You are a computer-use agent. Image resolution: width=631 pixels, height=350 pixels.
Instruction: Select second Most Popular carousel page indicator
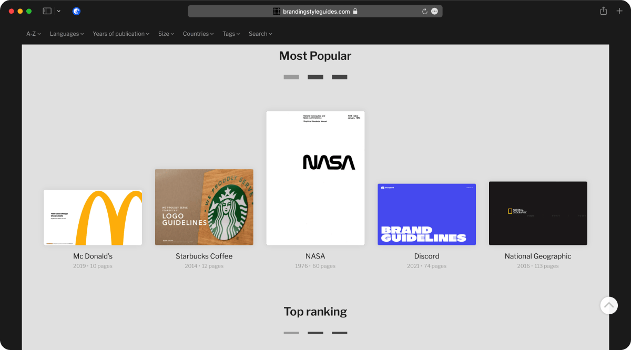315,77
